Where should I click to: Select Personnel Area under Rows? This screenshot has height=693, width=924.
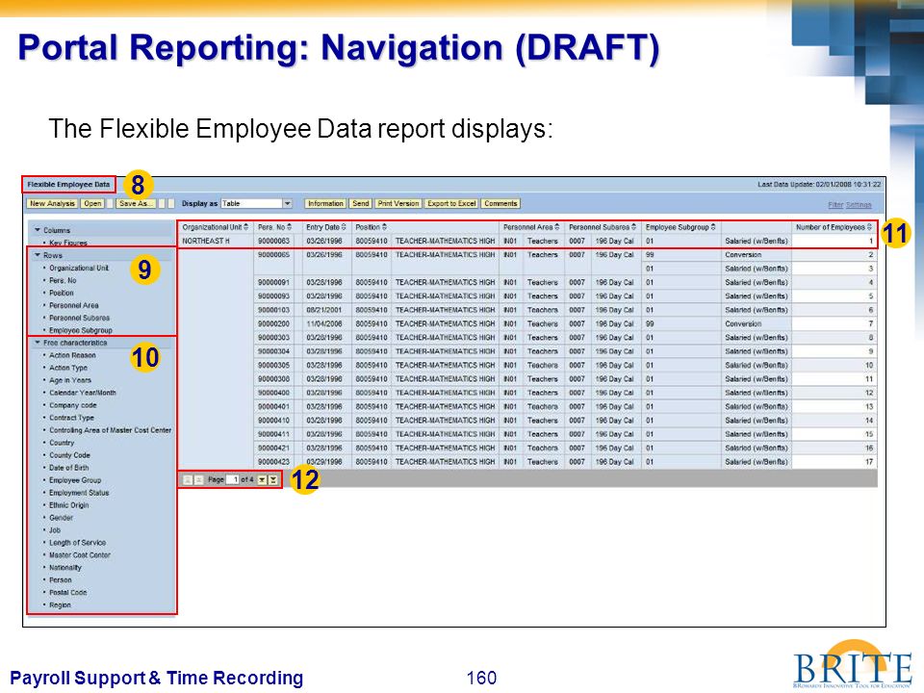(x=74, y=306)
